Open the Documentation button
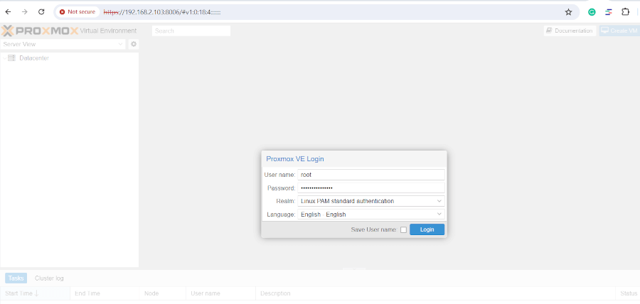The height and width of the screenshot is (304, 640). coord(570,31)
